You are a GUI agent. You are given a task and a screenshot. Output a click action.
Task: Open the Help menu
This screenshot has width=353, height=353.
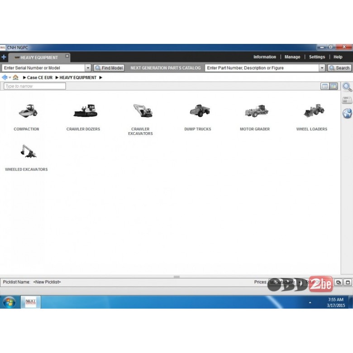point(338,57)
